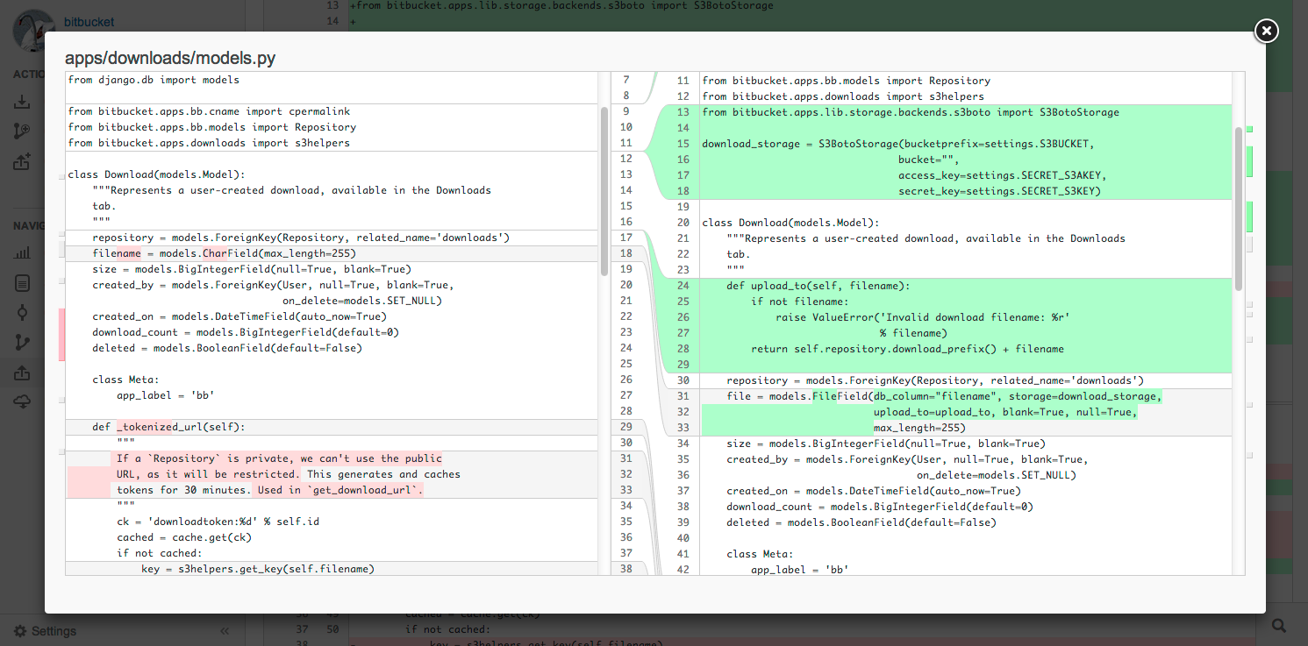Viewport: 1308px width, 646px height.
Task: Open the Pull requests sidebar icon
Action: tap(22, 373)
